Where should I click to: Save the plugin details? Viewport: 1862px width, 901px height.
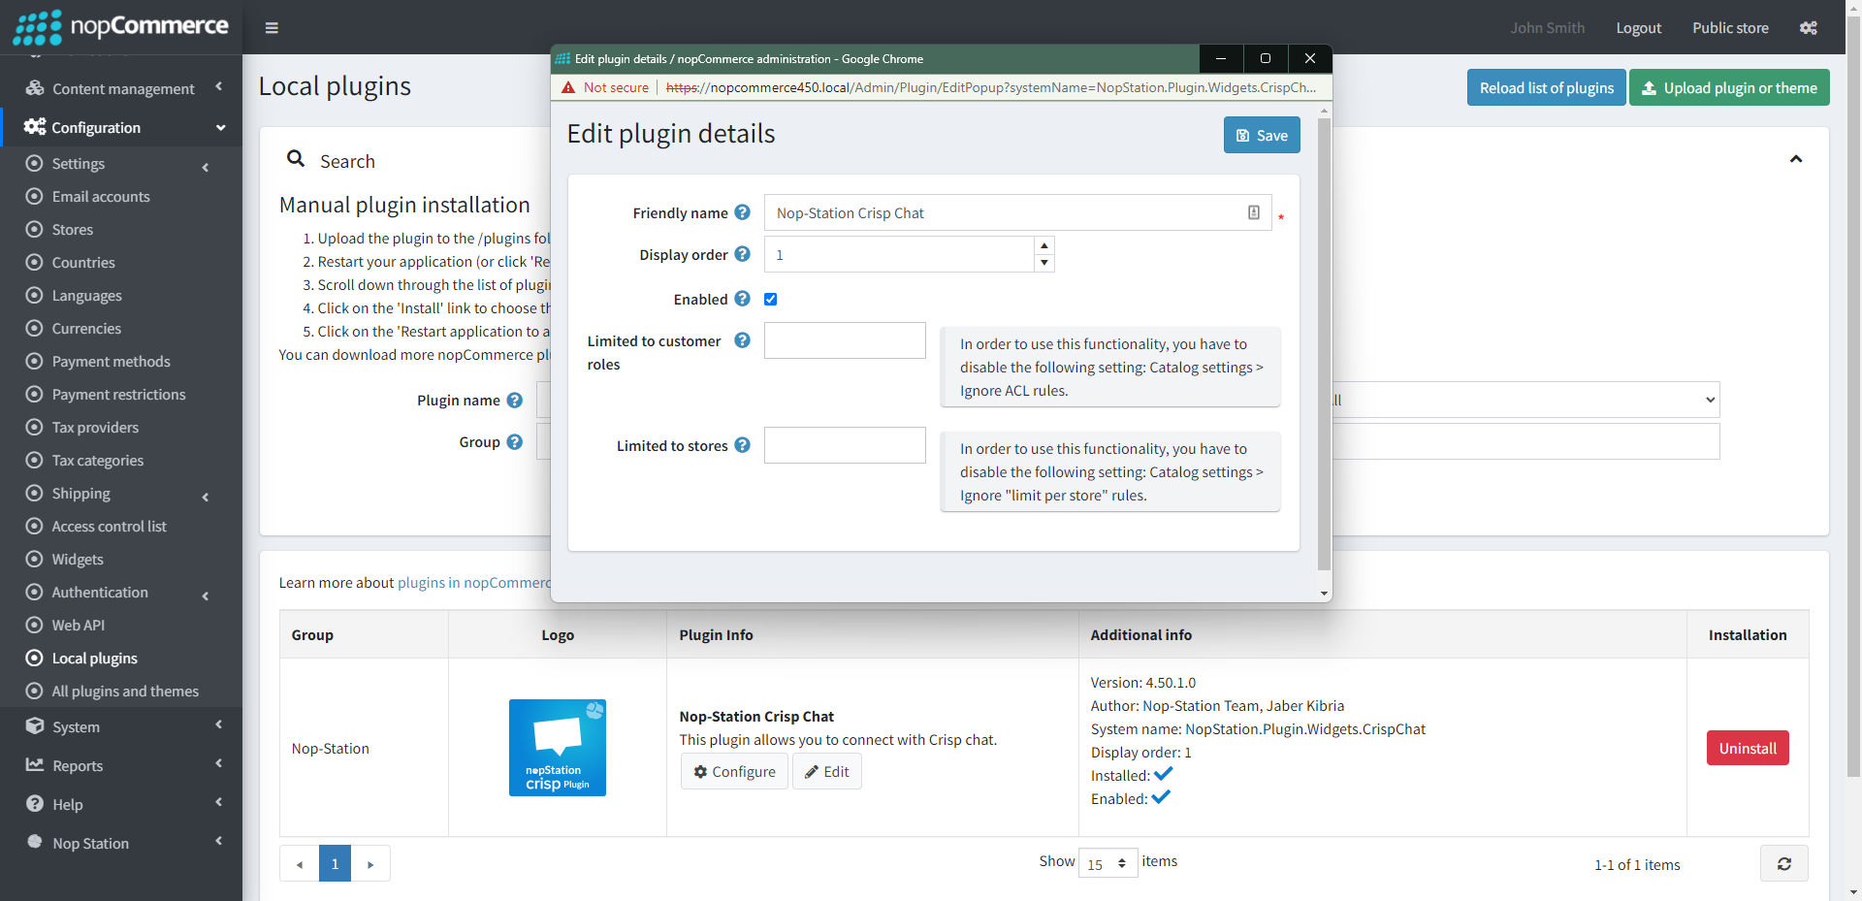click(x=1262, y=135)
